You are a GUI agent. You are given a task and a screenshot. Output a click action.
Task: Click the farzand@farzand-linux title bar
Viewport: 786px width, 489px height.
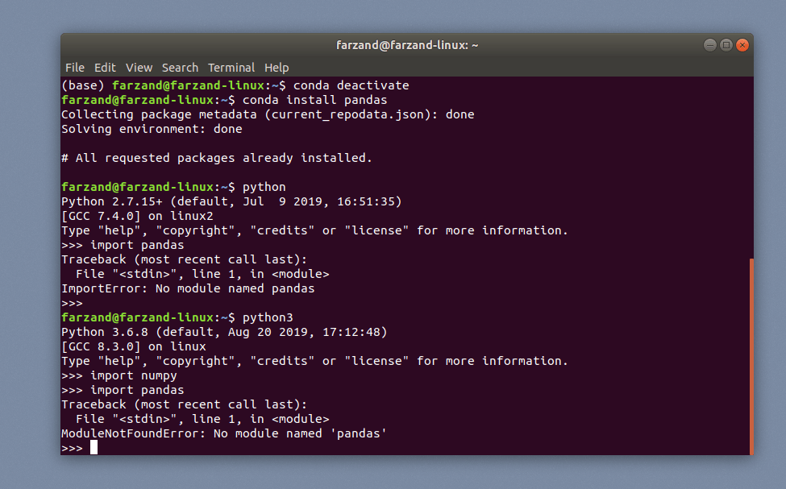coord(407,44)
